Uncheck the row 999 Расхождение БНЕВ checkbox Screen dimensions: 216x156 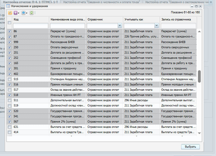[10, 42]
